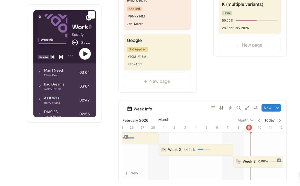Open the dropdown arrow beside New
Screen dimensions: 300x186
(x=277, y=108)
